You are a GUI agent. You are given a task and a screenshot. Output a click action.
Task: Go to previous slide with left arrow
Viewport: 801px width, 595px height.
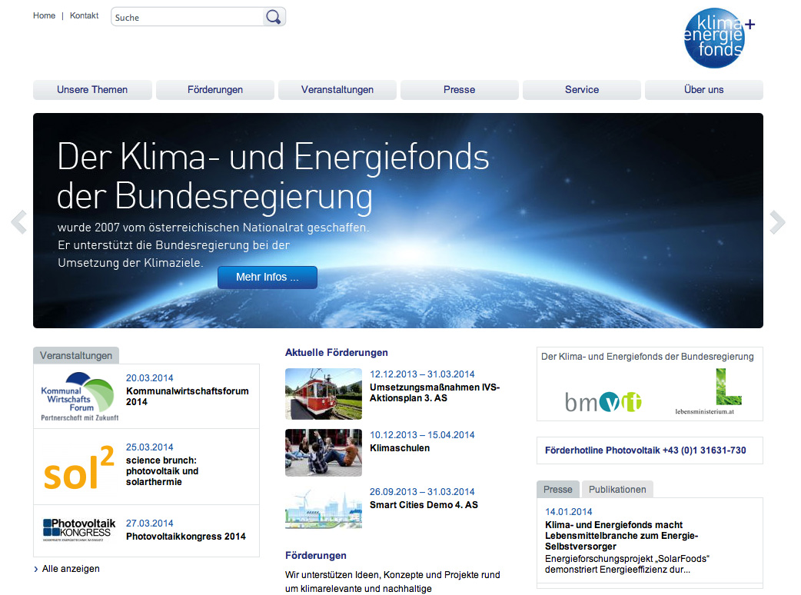19,222
